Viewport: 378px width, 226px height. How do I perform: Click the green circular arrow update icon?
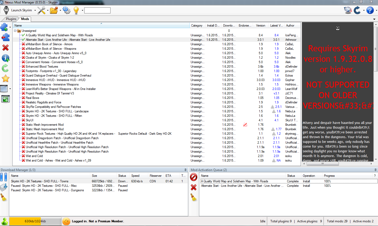point(5,68)
